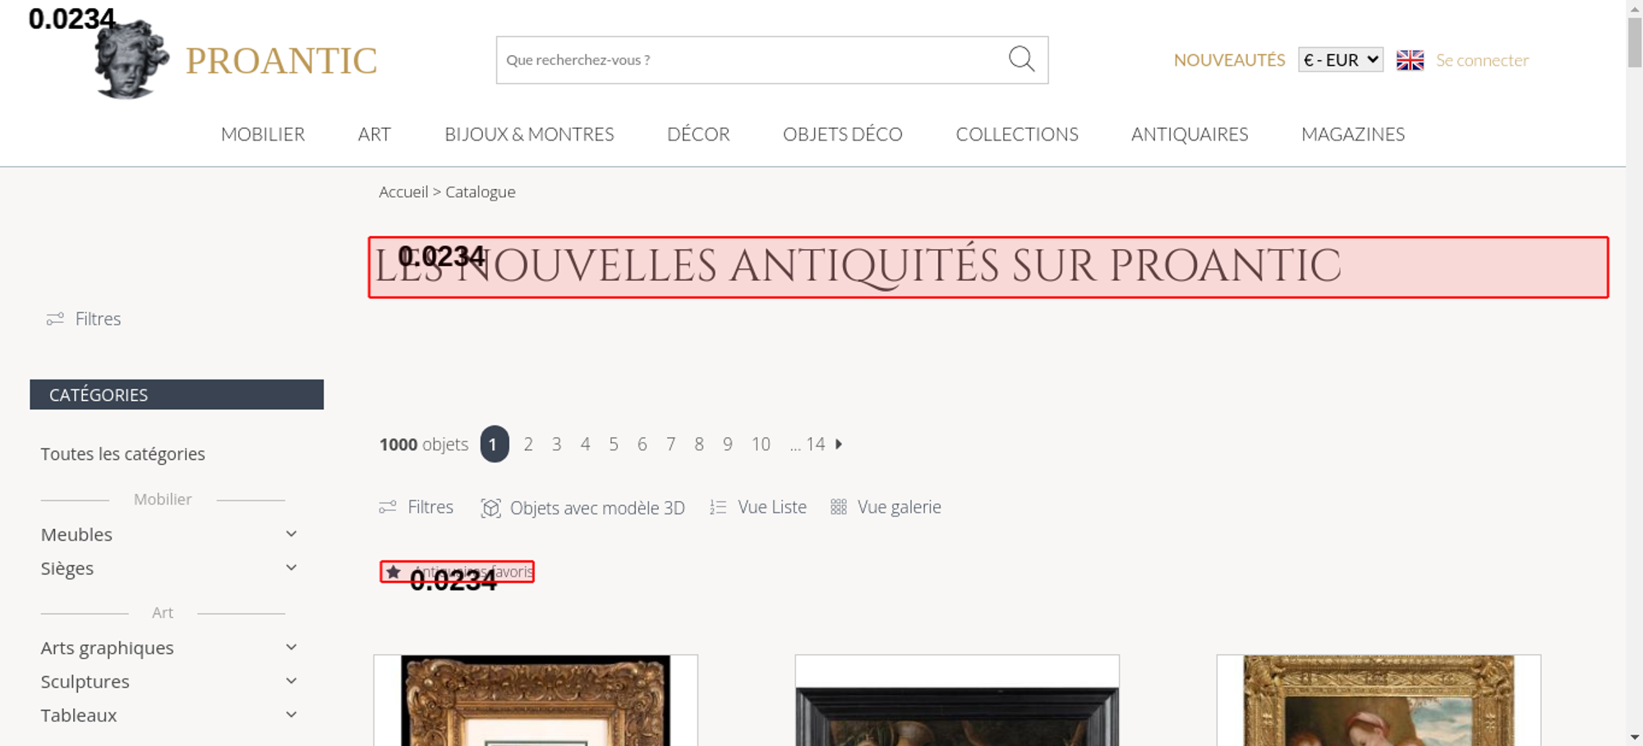Show objects with 3D model

coord(583,508)
